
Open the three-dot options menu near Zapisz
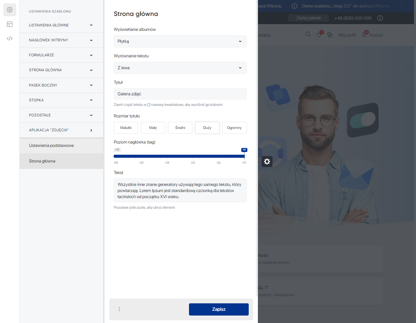pyautogui.click(x=119, y=309)
